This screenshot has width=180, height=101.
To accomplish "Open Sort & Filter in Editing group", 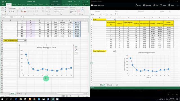I will pos(82,8).
